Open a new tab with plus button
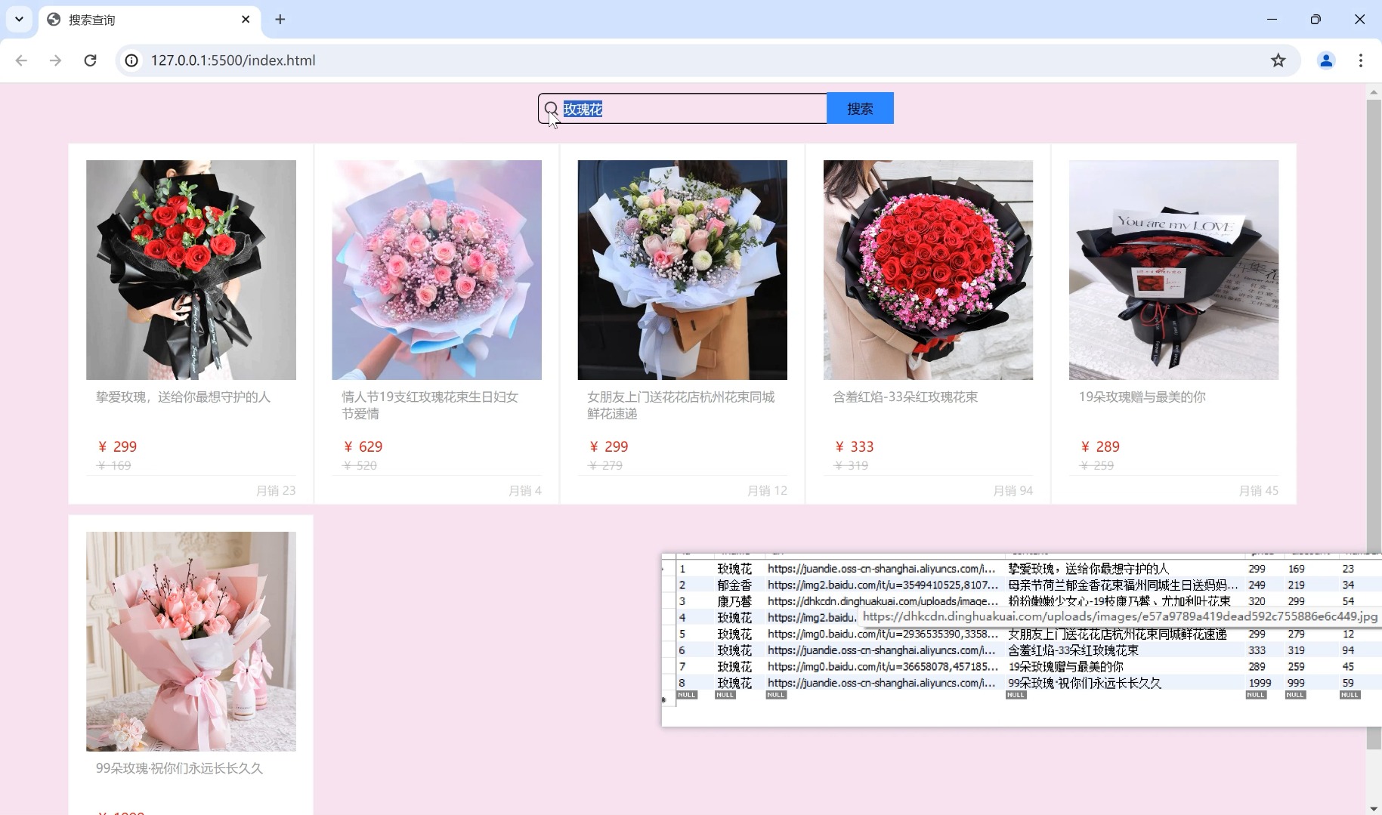This screenshot has height=815, width=1382. pyautogui.click(x=280, y=20)
